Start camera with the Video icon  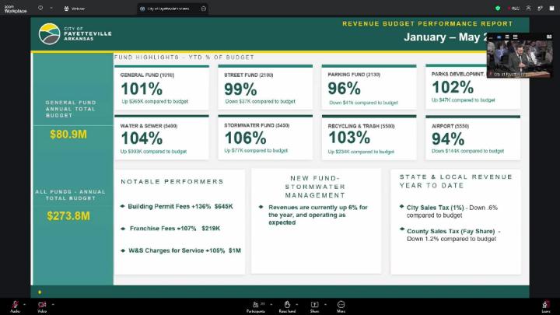click(x=42, y=305)
